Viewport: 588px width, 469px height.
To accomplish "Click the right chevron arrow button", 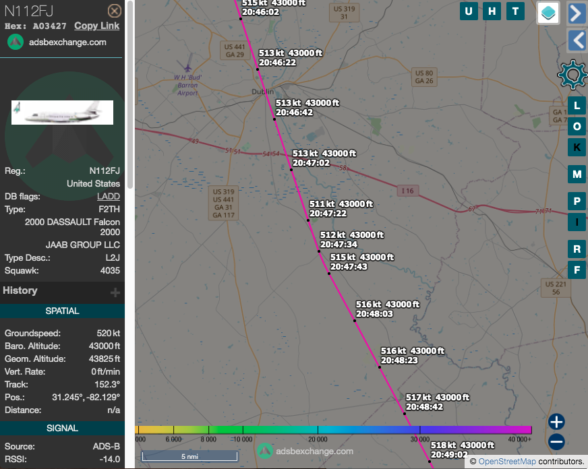I will (x=577, y=13).
